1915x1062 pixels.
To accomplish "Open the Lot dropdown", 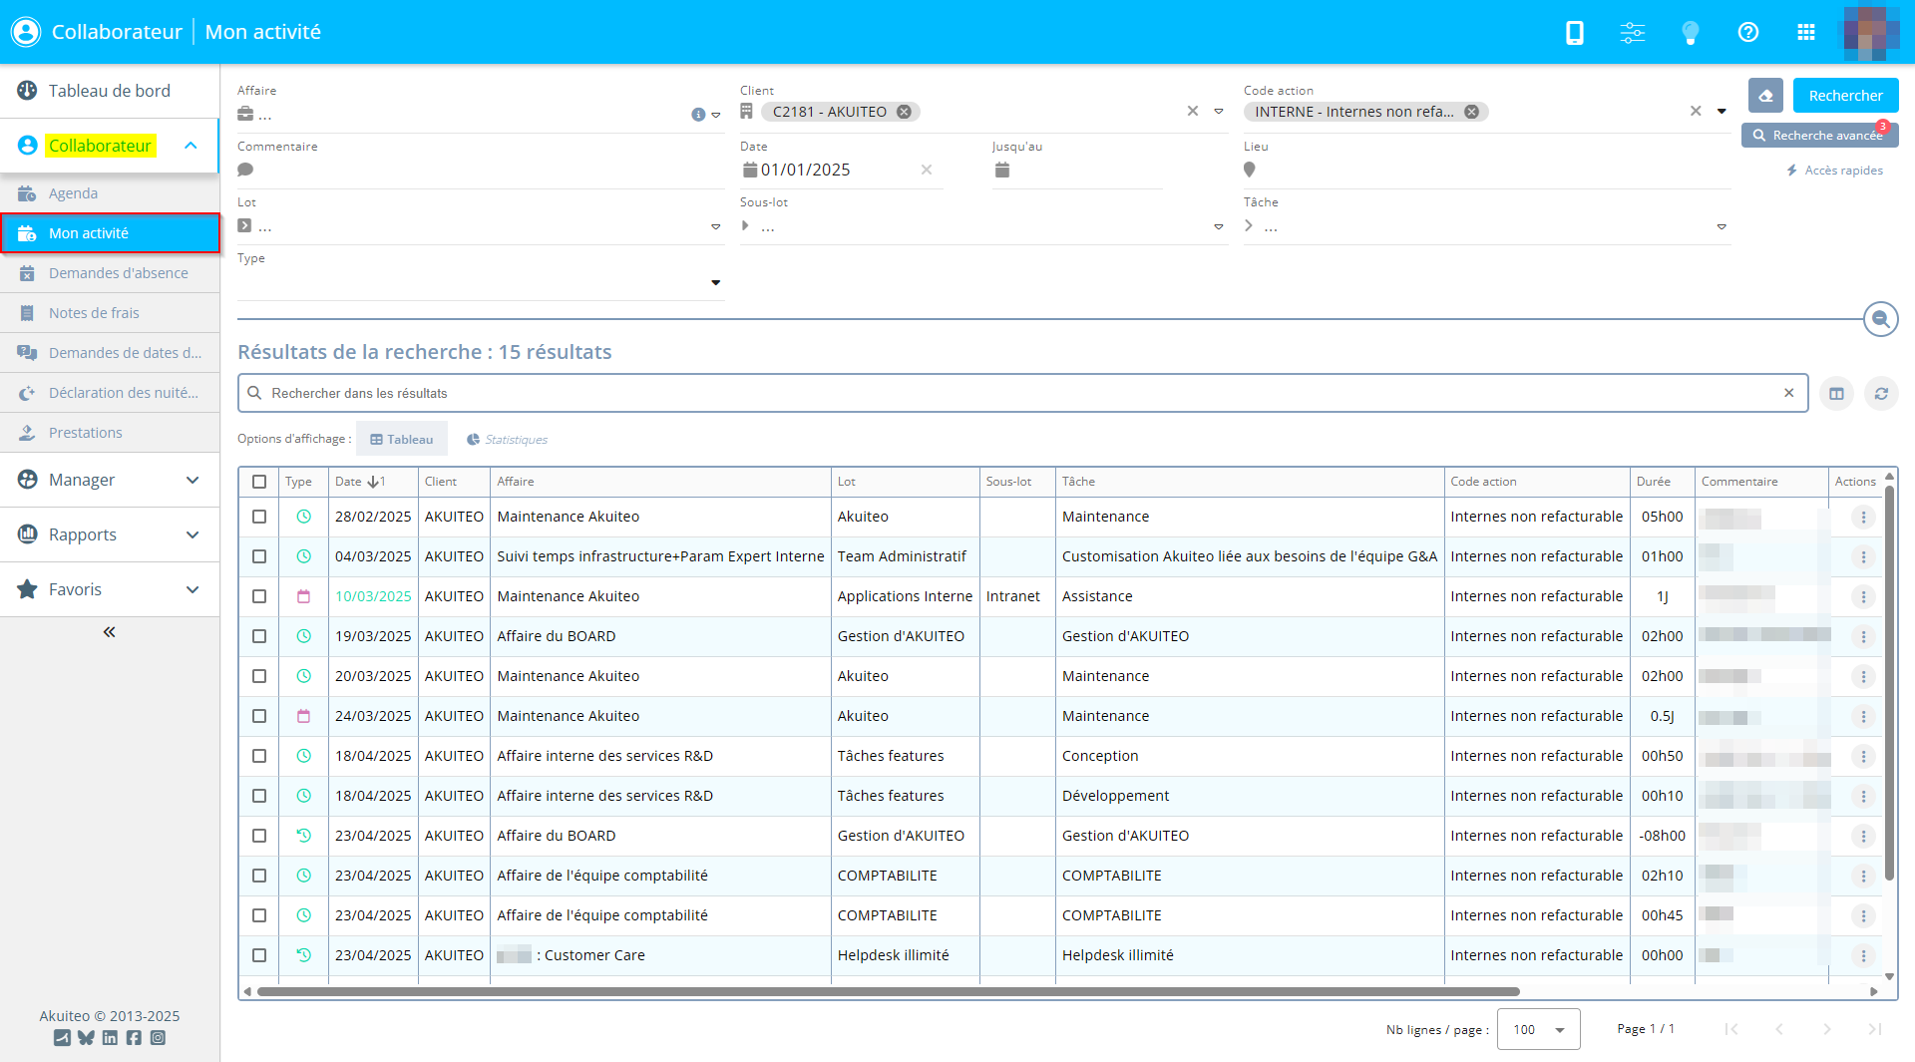I will pos(716,227).
